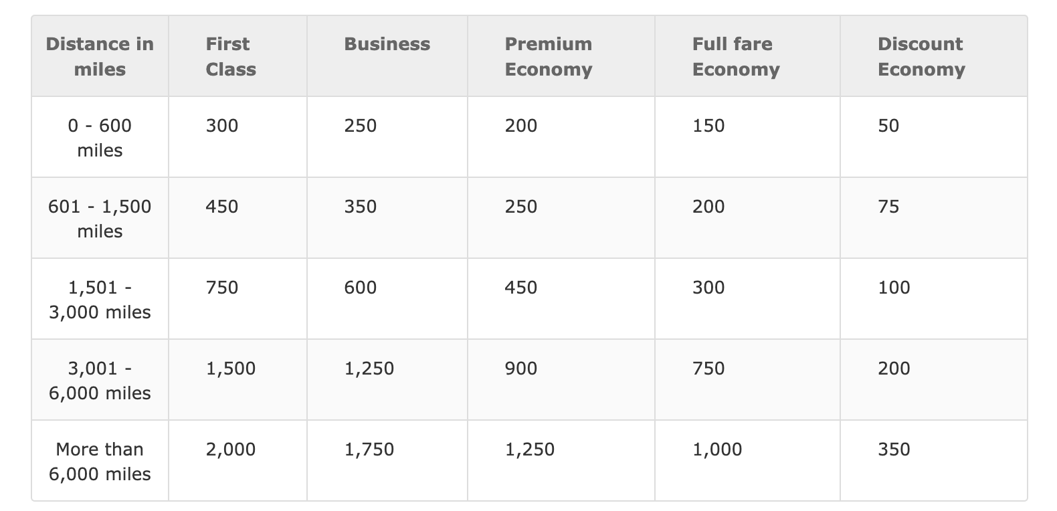The width and height of the screenshot is (1057, 511).
Task: Click the Business column header
Action: [x=387, y=44]
